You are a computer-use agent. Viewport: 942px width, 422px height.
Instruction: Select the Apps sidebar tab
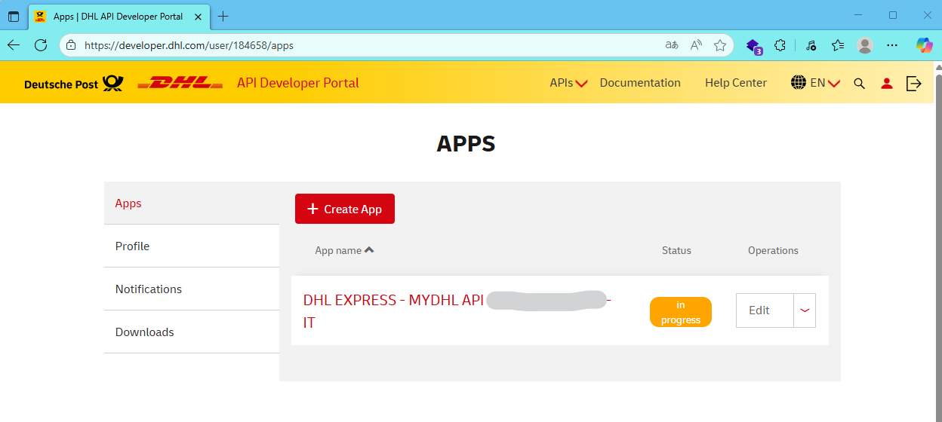192,203
